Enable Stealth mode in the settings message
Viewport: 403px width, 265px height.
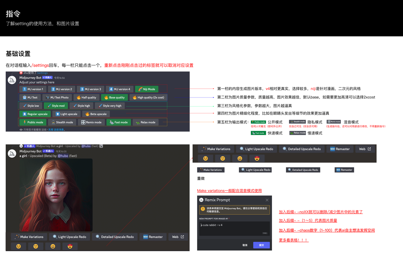point(62,122)
